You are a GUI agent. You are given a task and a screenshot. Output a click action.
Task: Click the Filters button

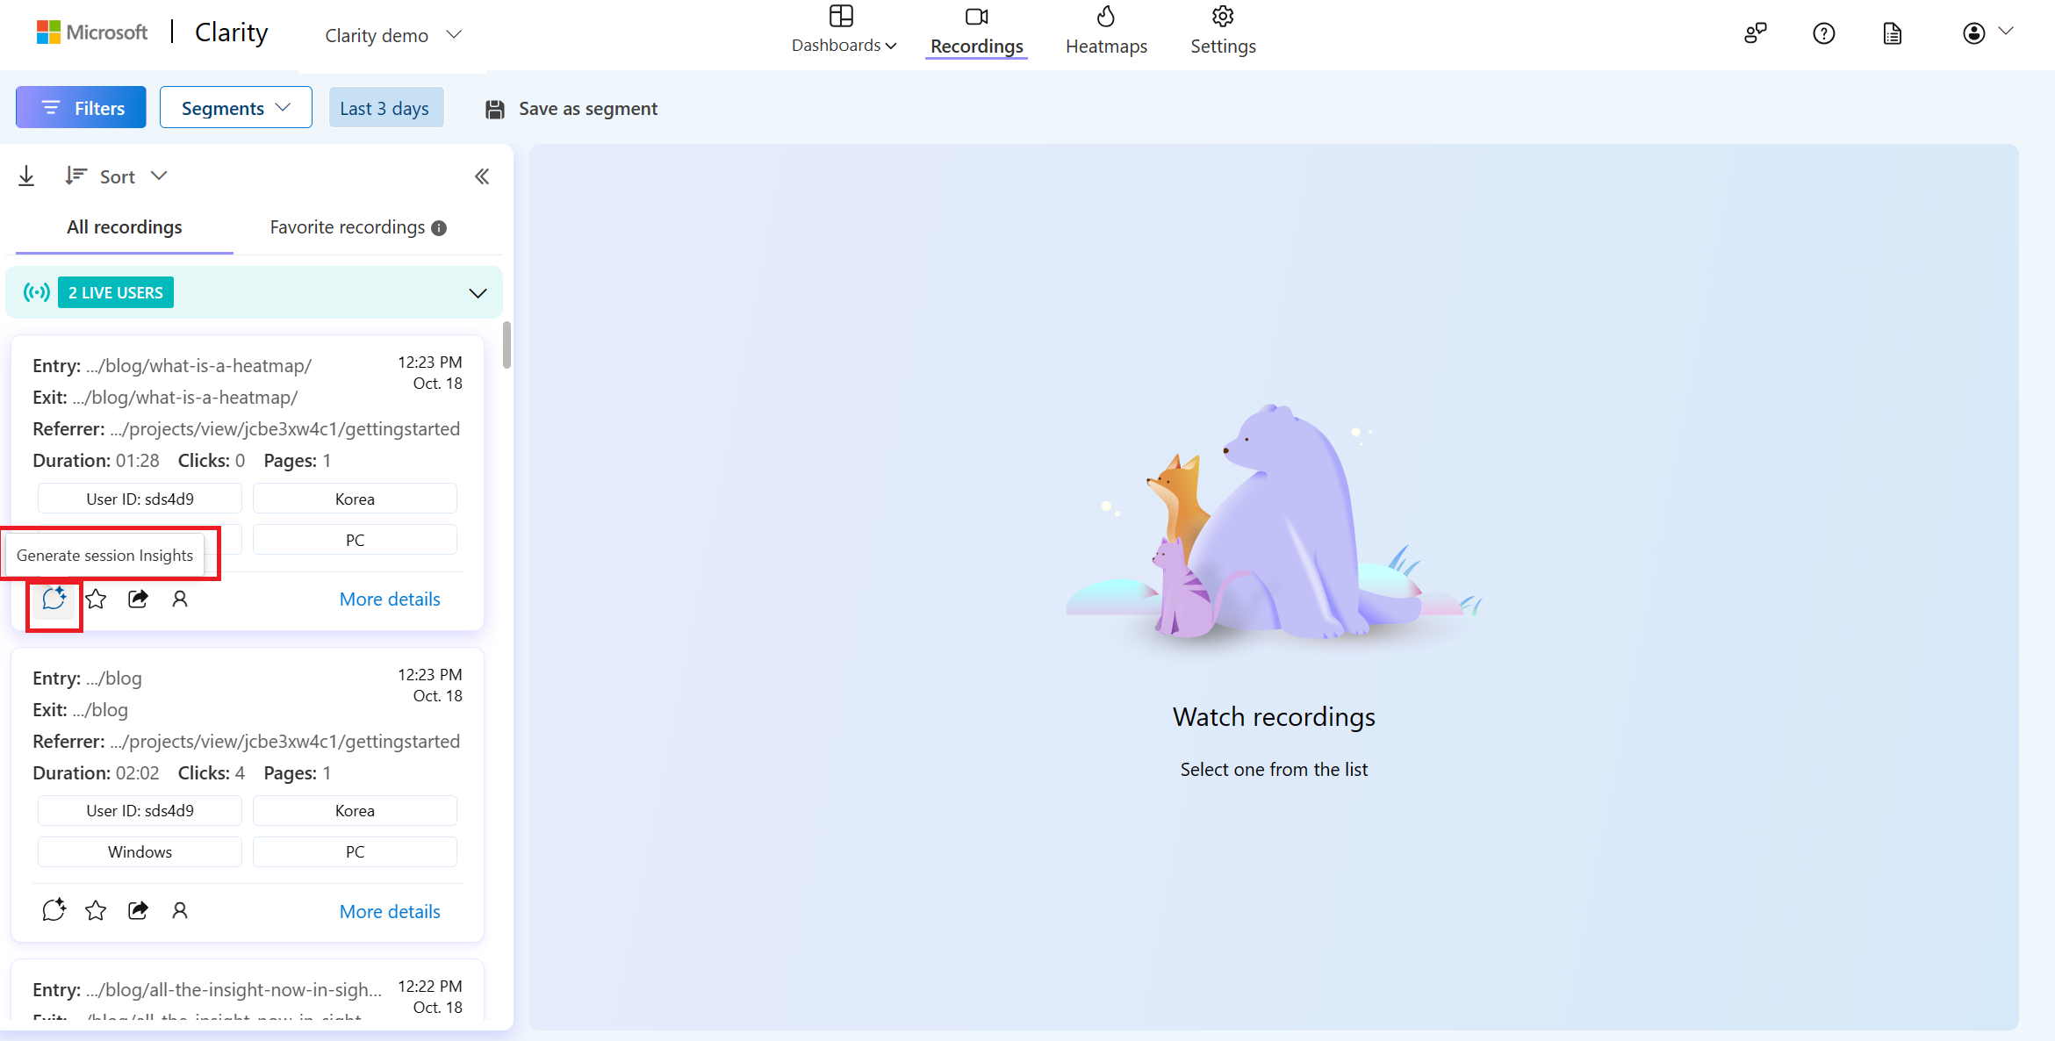[81, 108]
